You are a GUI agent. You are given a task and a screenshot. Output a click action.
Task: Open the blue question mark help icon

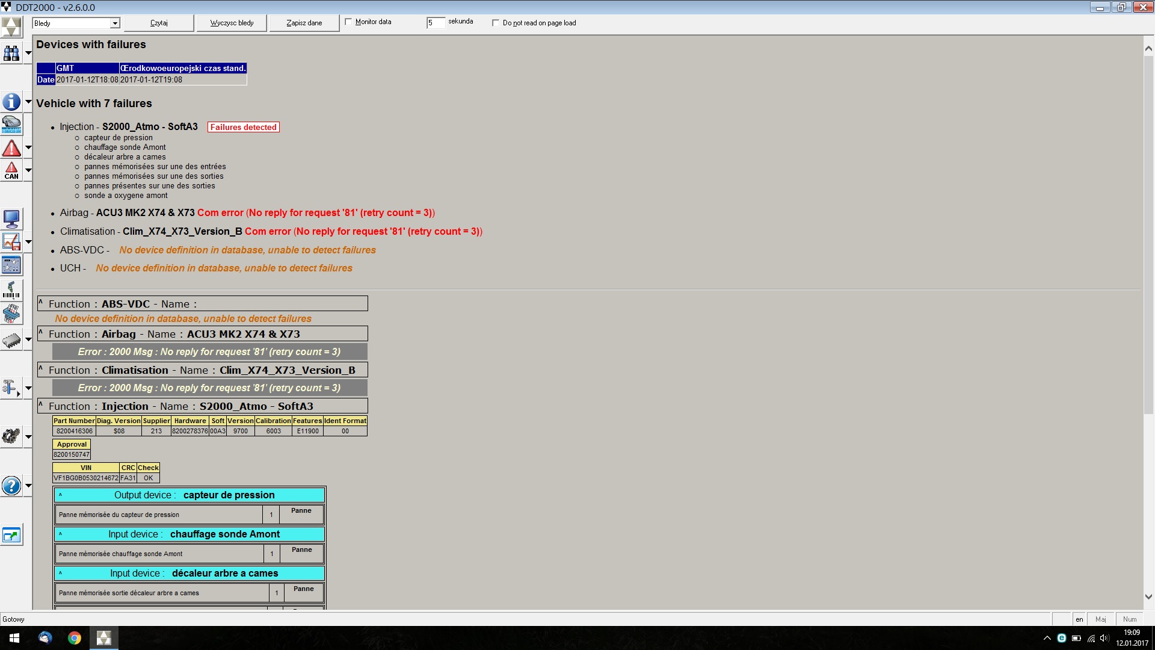pyautogui.click(x=11, y=486)
